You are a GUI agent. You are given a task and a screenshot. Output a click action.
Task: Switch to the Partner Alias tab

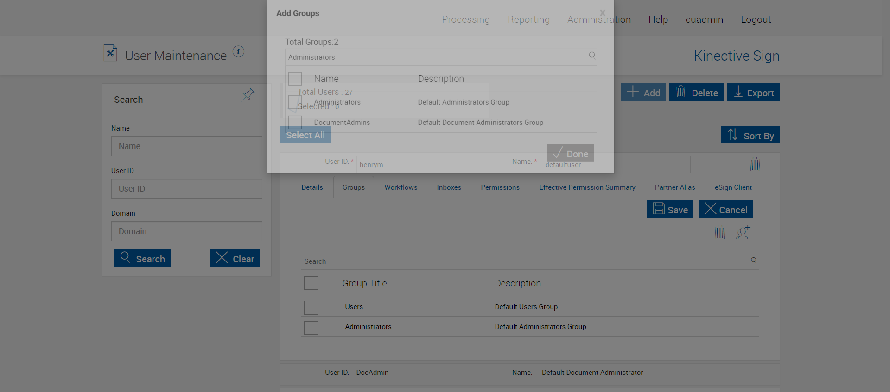(x=675, y=187)
